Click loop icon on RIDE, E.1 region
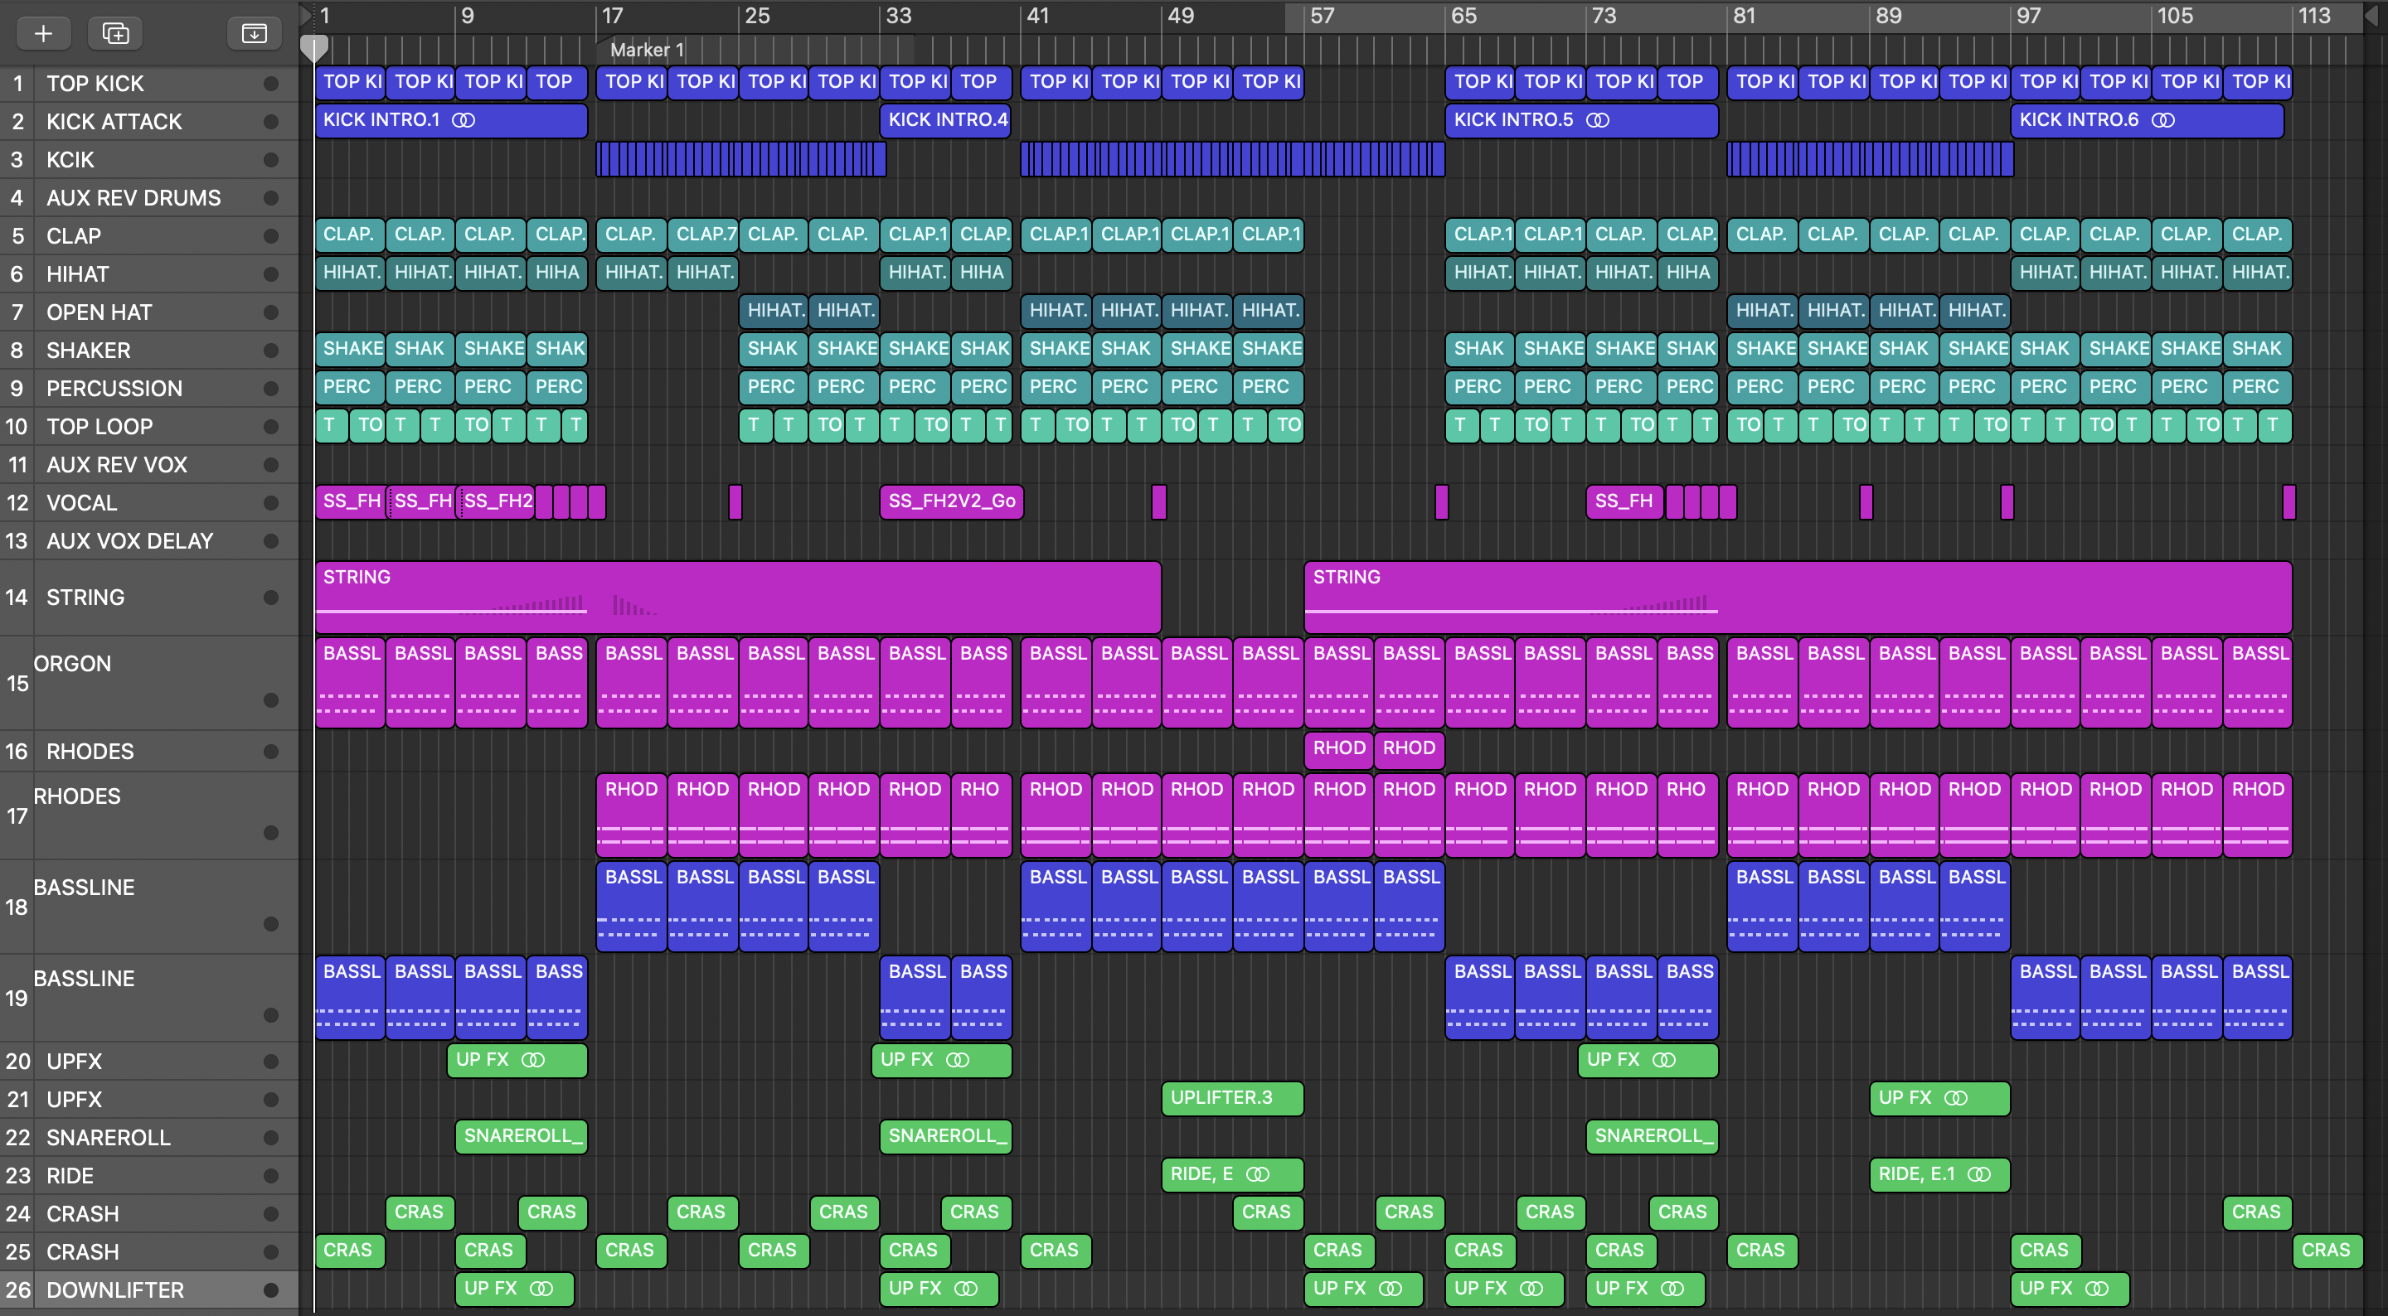The image size is (2388, 1316). (x=1978, y=1174)
